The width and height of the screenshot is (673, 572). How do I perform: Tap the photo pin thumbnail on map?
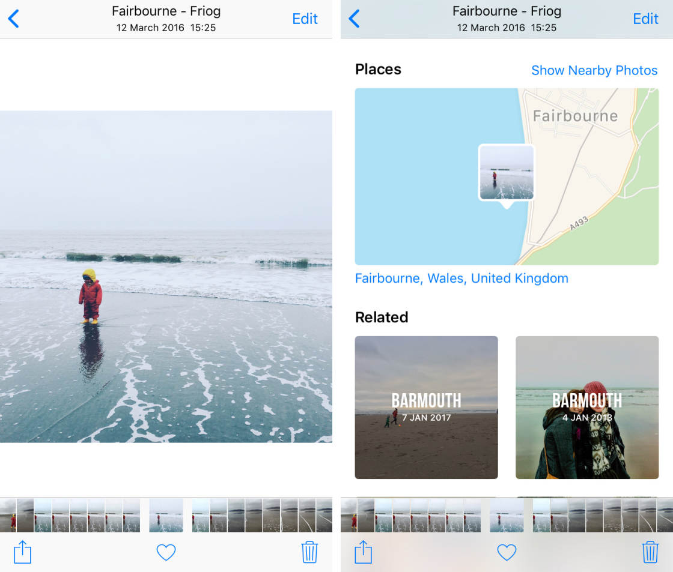click(507, 172)
